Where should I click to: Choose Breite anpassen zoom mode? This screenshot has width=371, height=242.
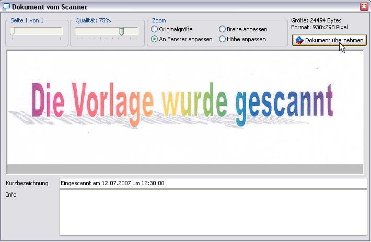[x=223, y=29]
